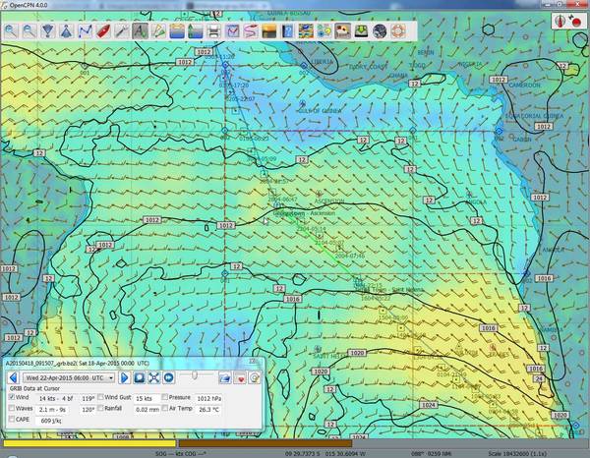Select the Create Route tool
This screenshot has height=458, width=590.
pos(85,30)
